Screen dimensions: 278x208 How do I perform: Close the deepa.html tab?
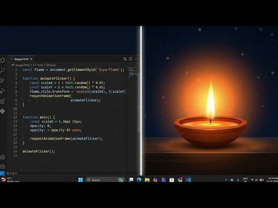(x=31, y=59)
